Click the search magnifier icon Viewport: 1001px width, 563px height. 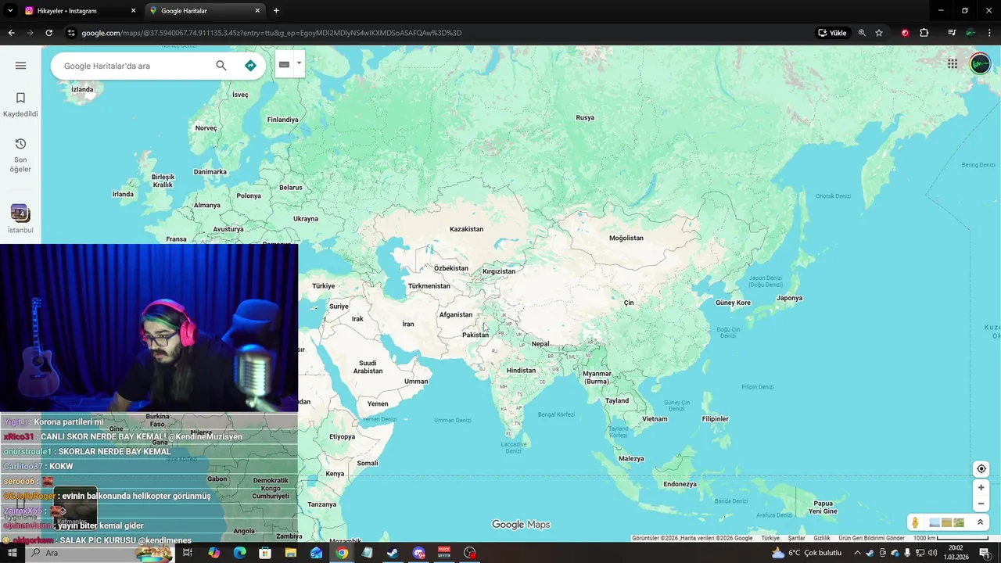click(x=221, y=66)
